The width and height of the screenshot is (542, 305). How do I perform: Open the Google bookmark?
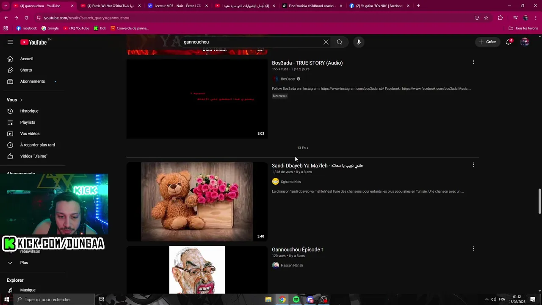pyautogui.click(x=50, y=28)
